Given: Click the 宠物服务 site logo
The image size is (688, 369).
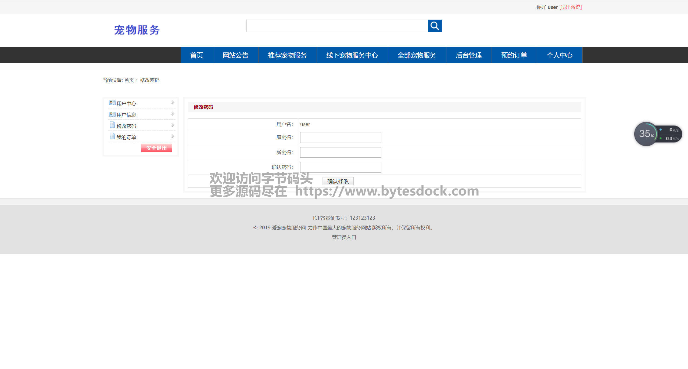Looking at the screenshot, I should coord(137,30).
